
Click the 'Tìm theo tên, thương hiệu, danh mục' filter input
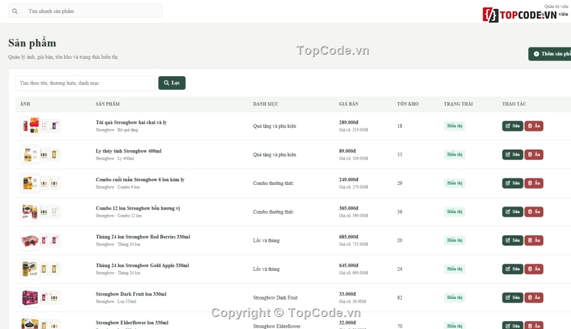pyautogui.click(x=85, y=83)
